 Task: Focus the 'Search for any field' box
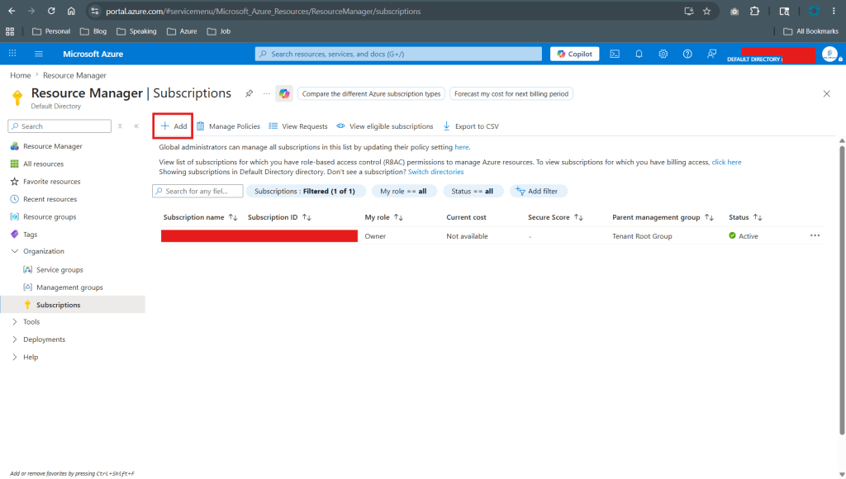[x=197, y=191]
